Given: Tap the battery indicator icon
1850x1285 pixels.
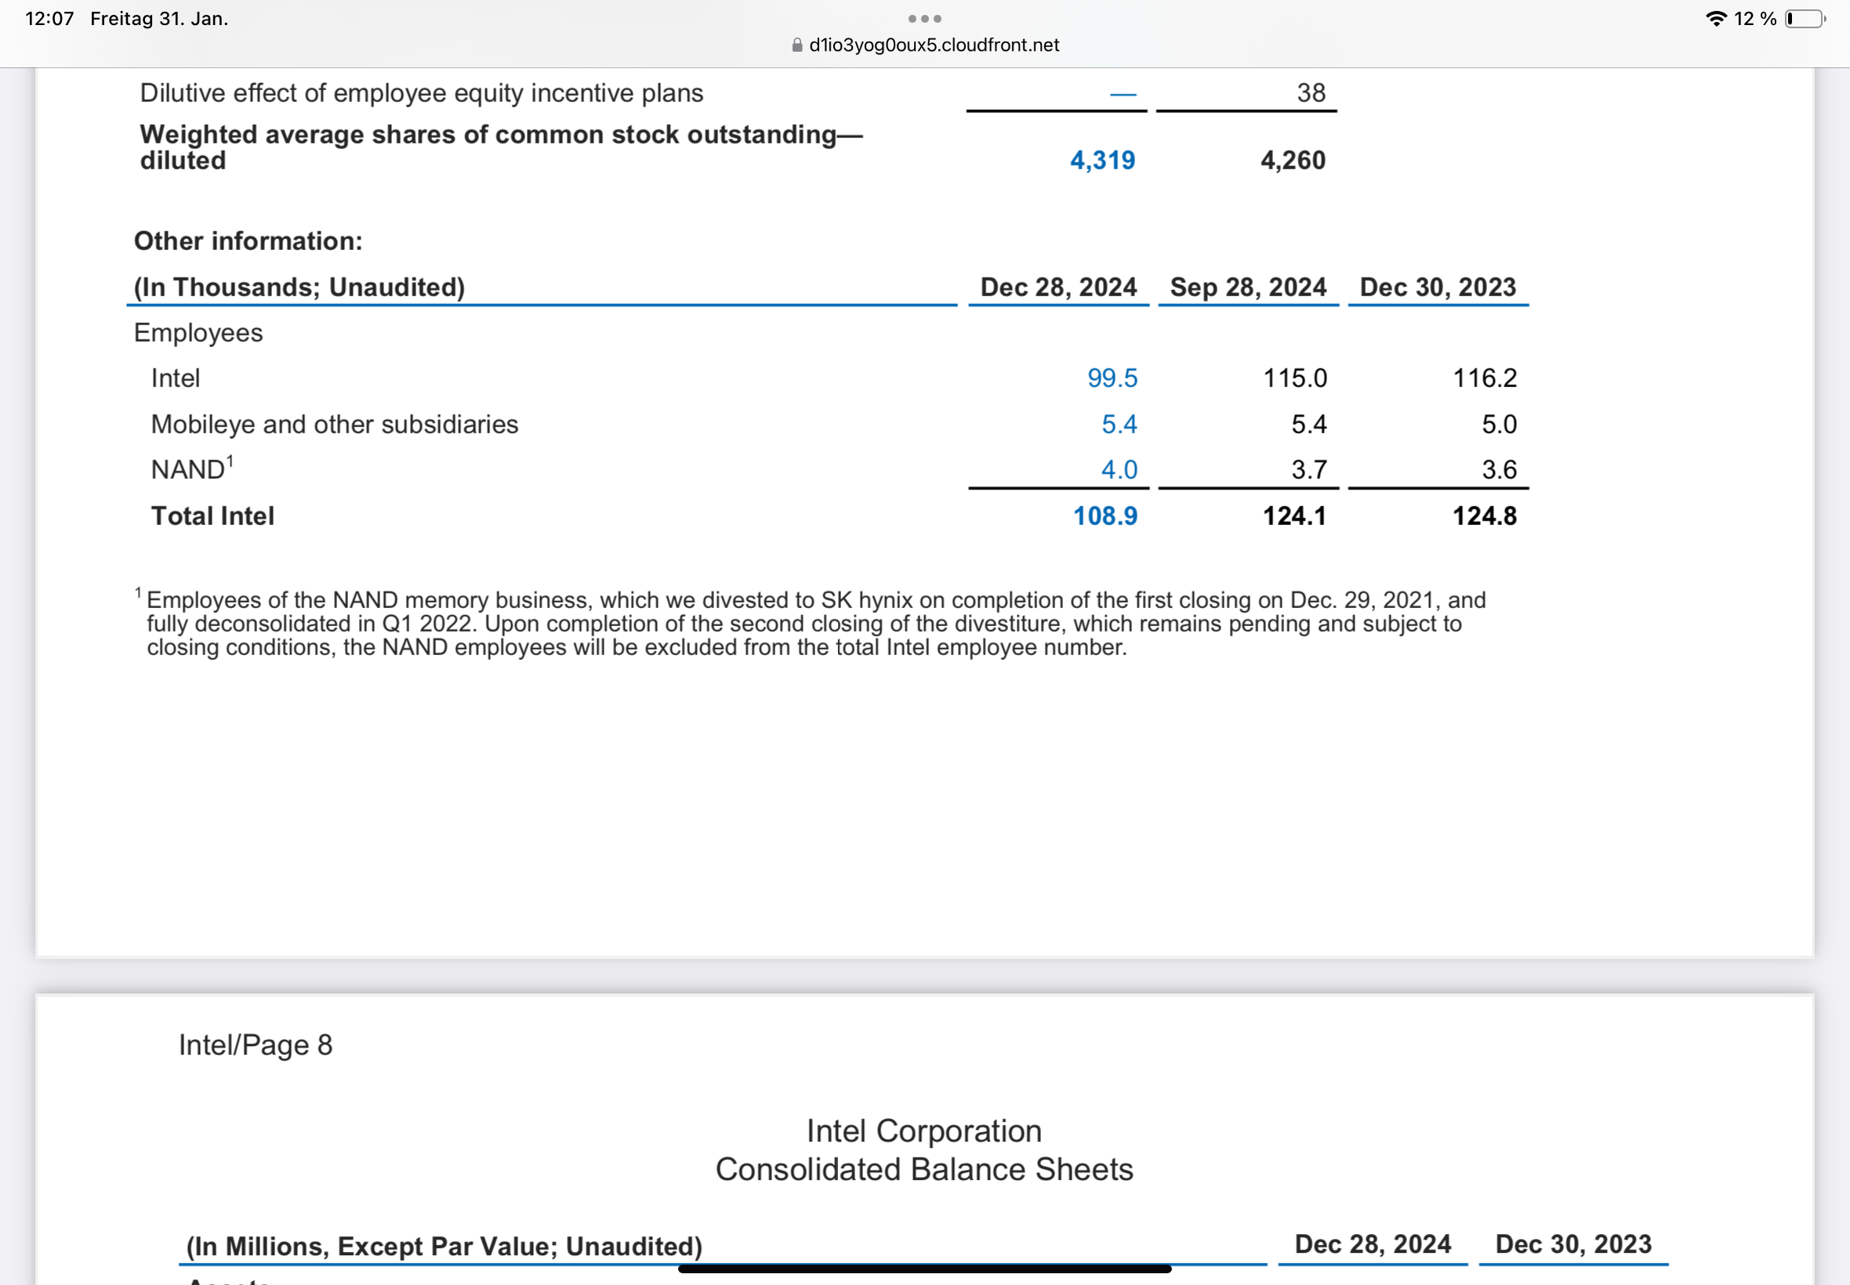Looking at the screenshot, I should [x=1805, y=19].
